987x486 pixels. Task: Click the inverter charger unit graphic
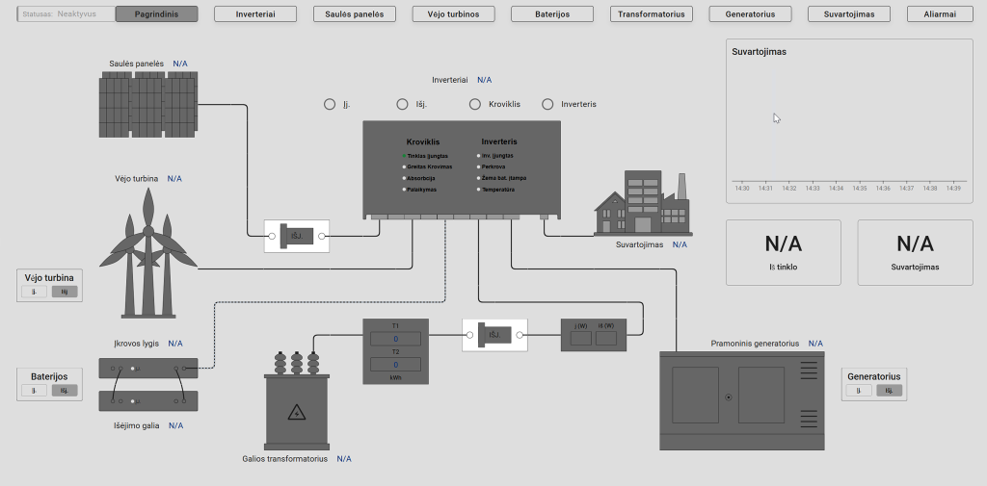461,170
